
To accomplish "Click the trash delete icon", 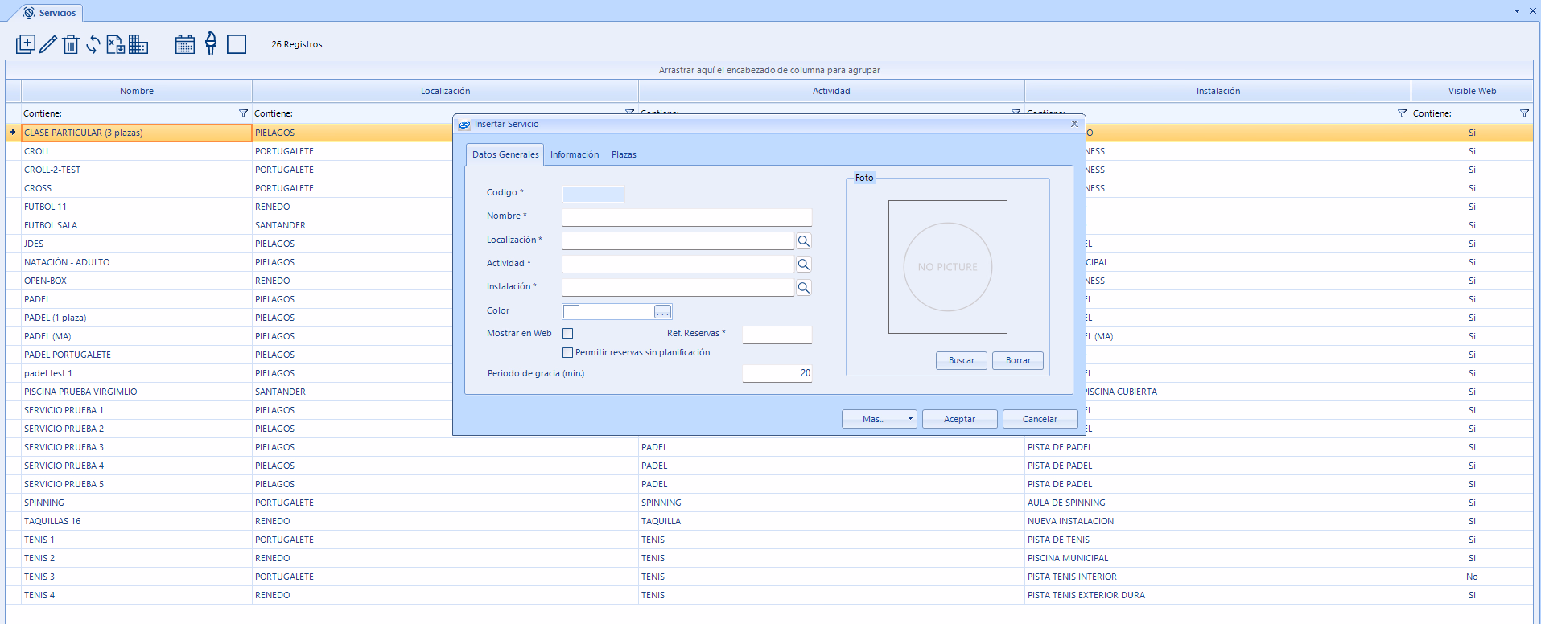I will pyautogui.click(x=71, y=44).
